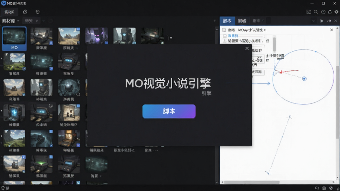This screenshot has height=191, width=340.
Task: Click the magnifier search icon in top-right toolbar
Action: click(316, 12)
